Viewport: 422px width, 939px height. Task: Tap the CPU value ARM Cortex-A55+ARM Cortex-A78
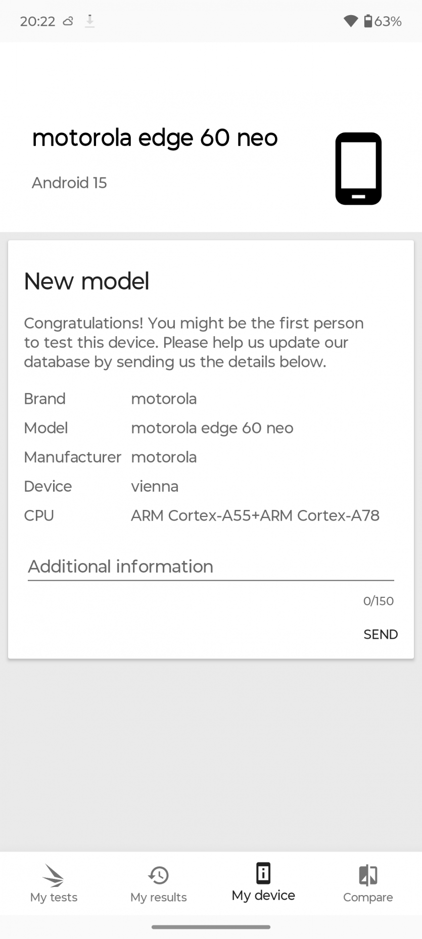[x=255, y=515]
